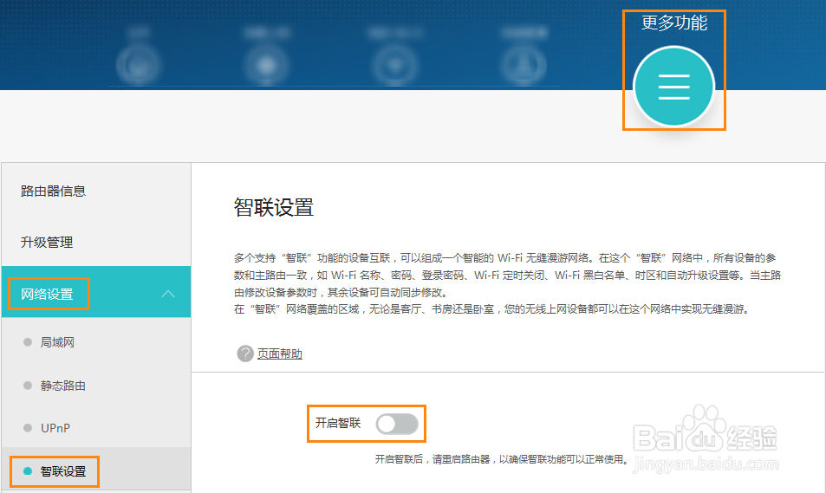Click the third blurred navigation icon in header
The height and width of the screenshot is (493, 826).
point(394,65)
